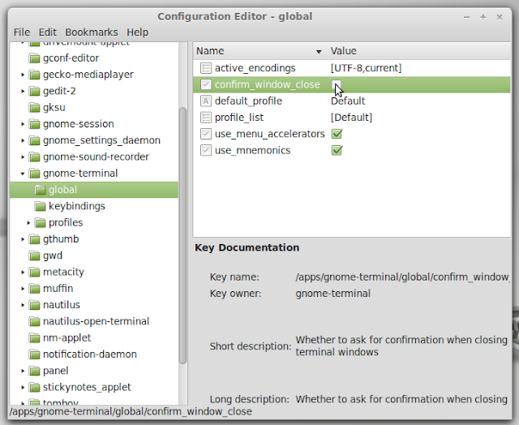Open the Edit menu
519x425 pixels.
point(48,32)
